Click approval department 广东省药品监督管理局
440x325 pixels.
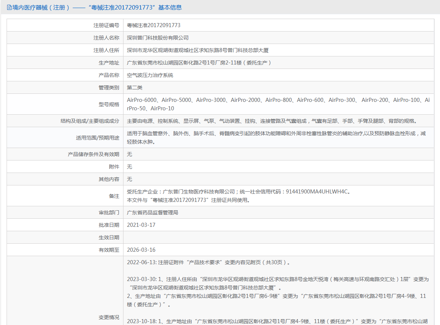[x=152, y=213]
